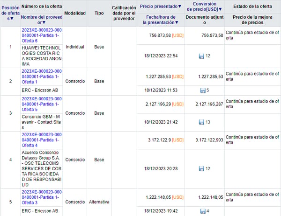Viewport: 281px width, 216px height.
Task: Select ERC - Ericsson AB under Oferta 3
Action: 40,211
